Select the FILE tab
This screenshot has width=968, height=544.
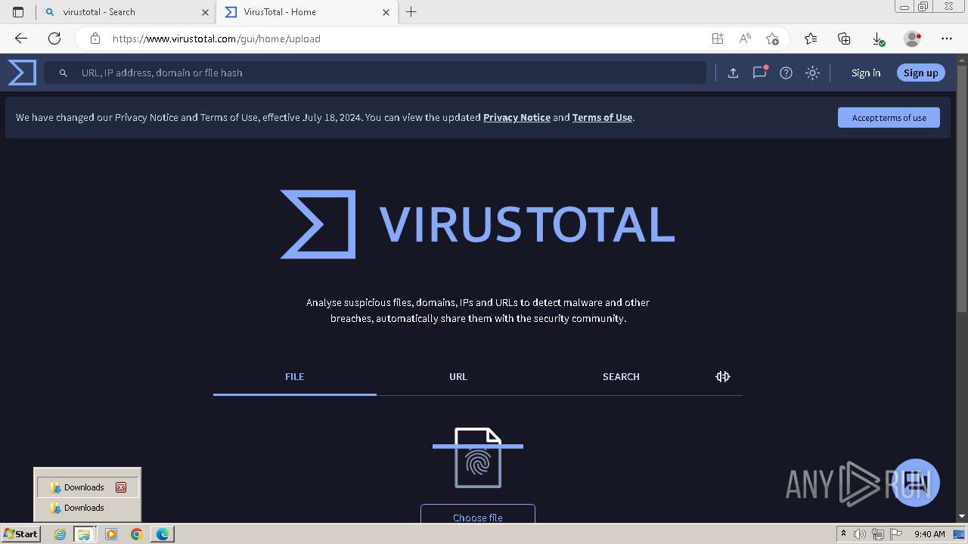click(295, 376)
